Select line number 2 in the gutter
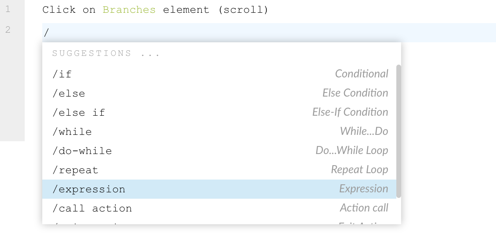Image resolution: width=496 pixels, height=241 pixels. tap(8, 30)
